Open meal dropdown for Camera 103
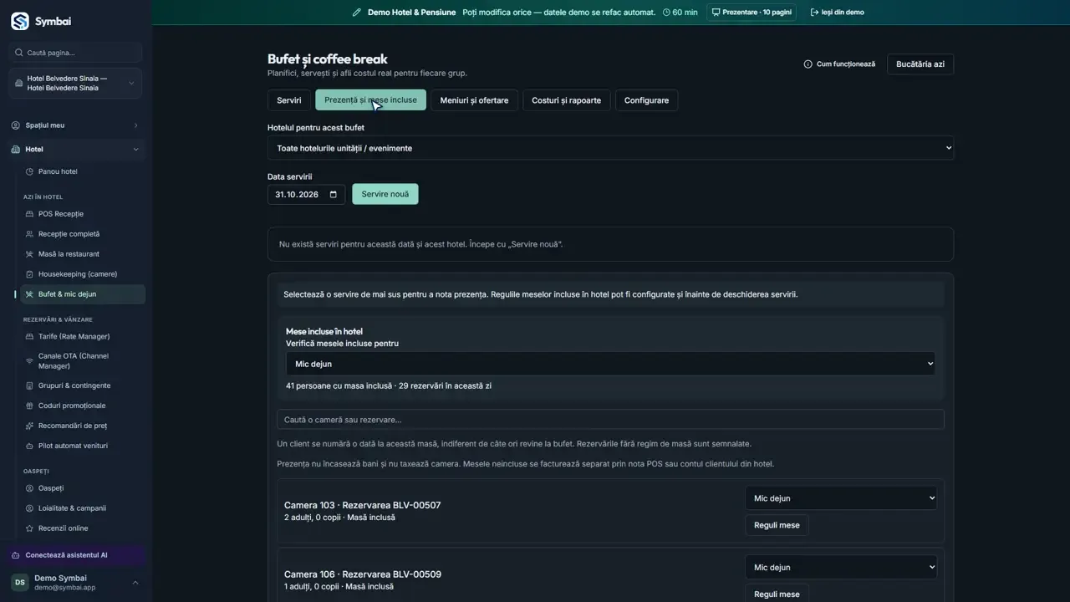Viewport: 1070px width, 602px height. point(841,498)
